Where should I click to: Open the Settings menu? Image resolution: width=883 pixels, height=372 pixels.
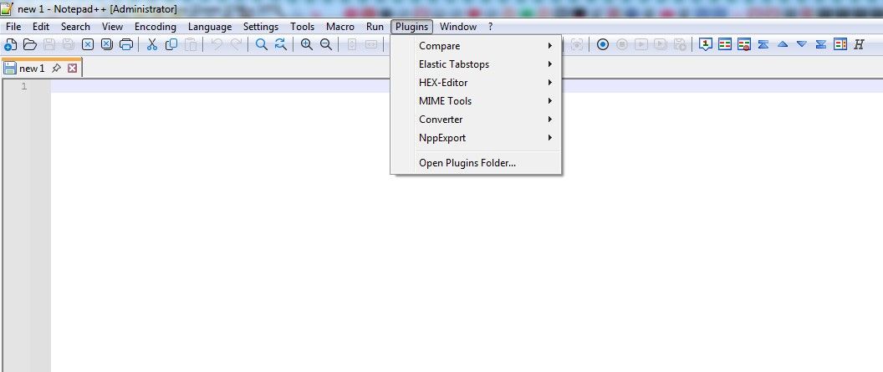tap(261, 27)
